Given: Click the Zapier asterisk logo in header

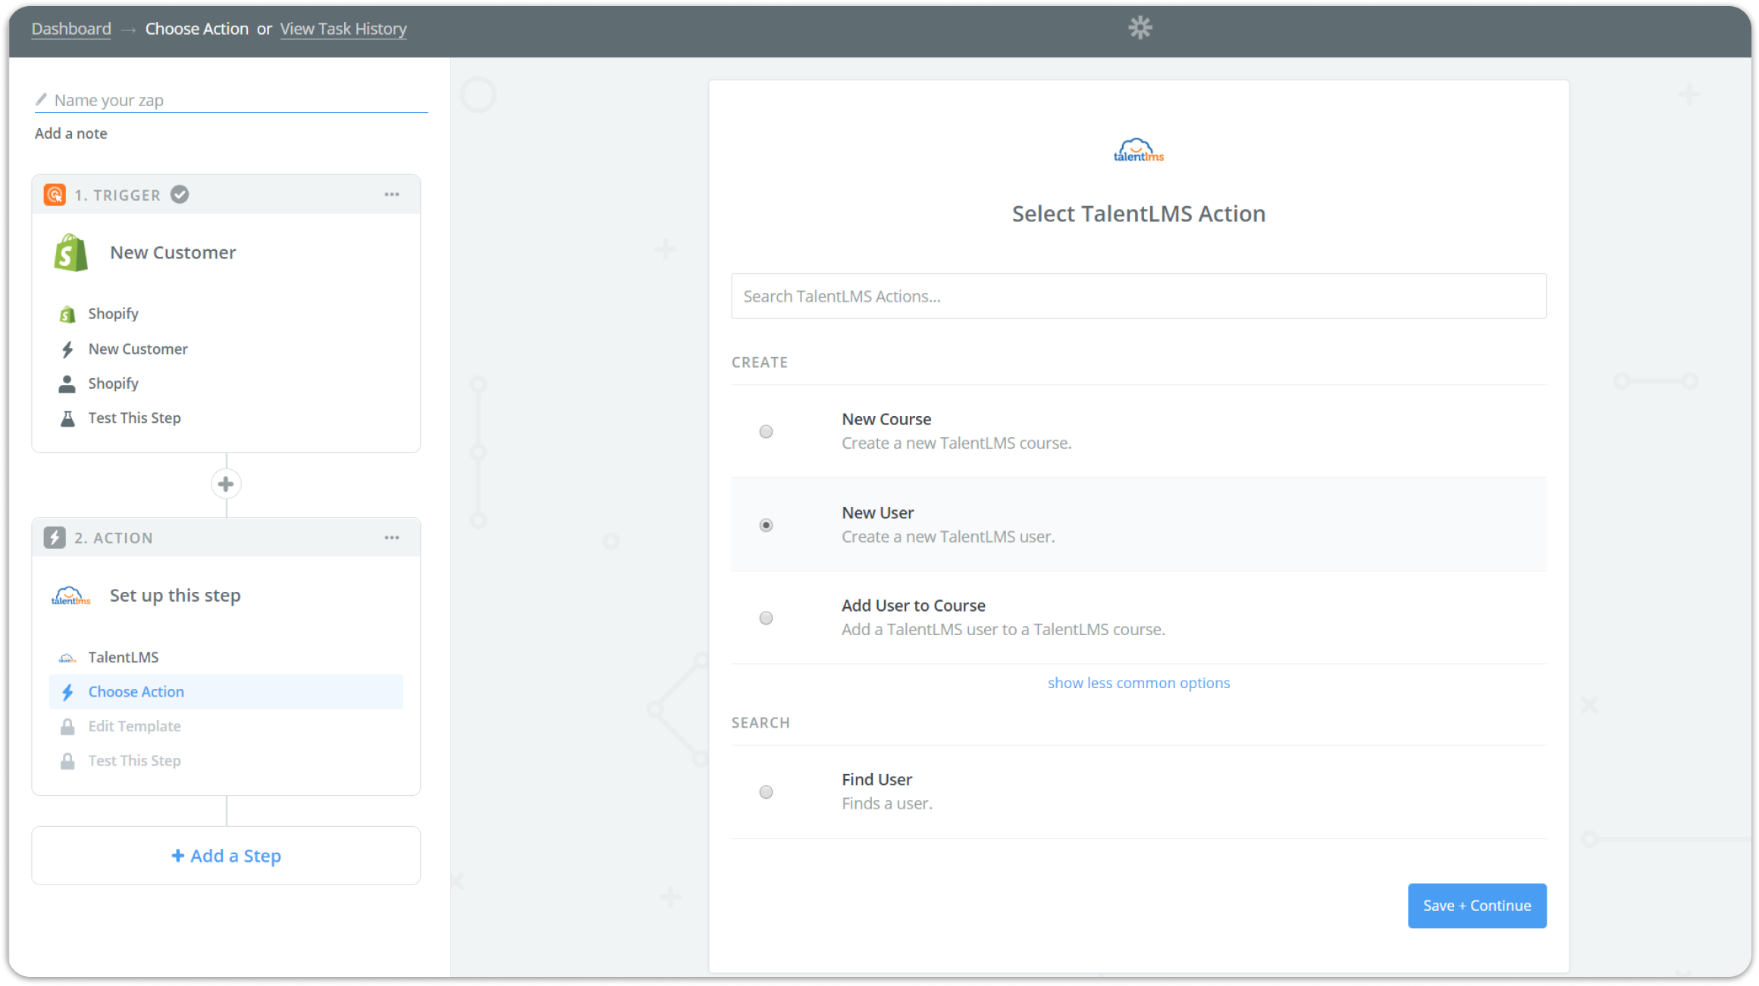Looking at the screenshot, I should pyautogui.click(x=1140, y=29).
